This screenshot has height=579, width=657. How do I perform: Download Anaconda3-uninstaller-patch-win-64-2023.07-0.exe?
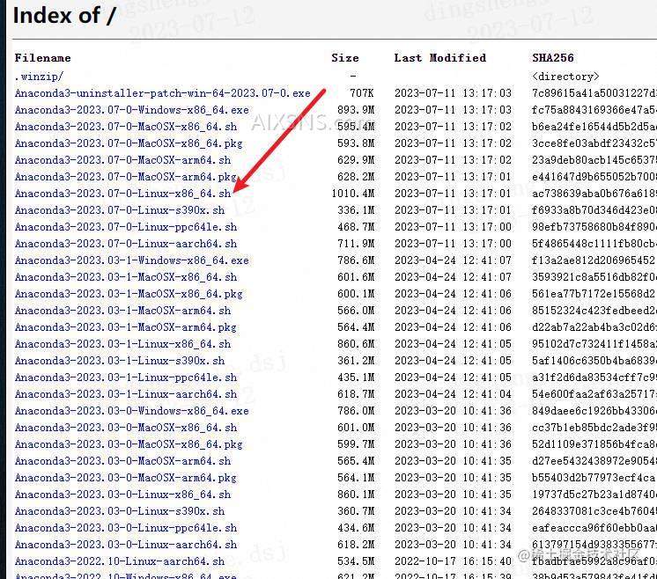(x=163, y=93)
